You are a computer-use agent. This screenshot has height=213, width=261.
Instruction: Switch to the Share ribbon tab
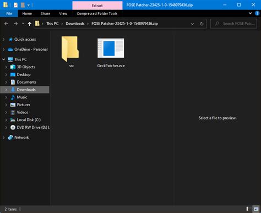[x=45, y=14]
